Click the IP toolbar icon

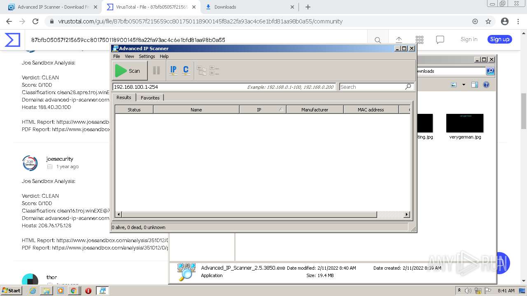[x=173, y=71]
